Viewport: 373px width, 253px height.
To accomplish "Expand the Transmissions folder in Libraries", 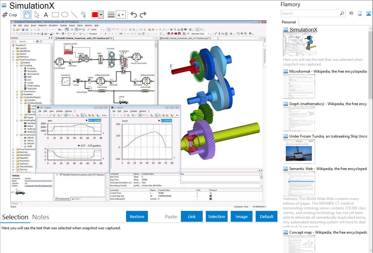I will point(17,92).
